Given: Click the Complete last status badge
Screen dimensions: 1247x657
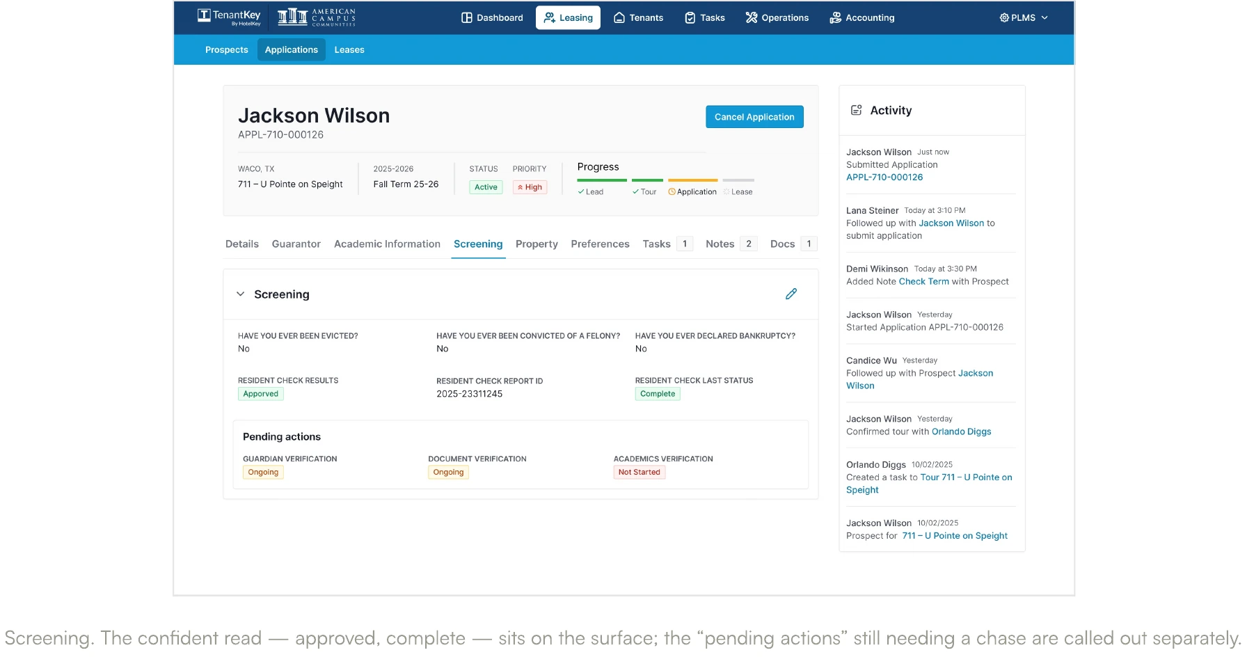Looking at the screenshot, I should (x=658, y=394).
